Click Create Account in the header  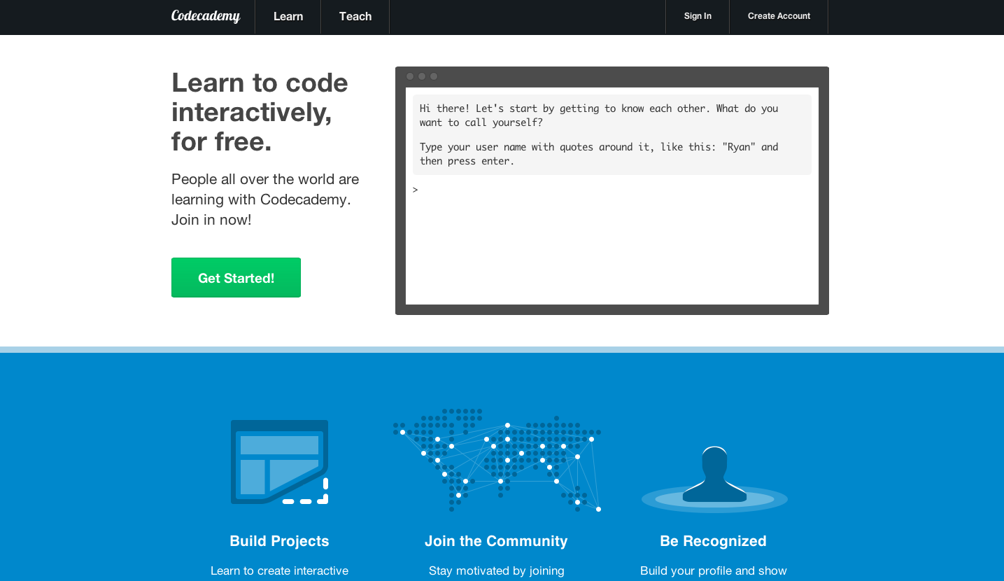click(779, 16)
